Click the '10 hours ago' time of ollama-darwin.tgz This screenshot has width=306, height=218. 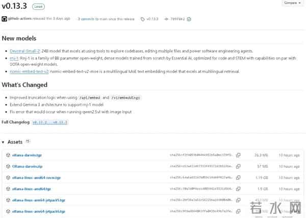click(x=289, y=155)
